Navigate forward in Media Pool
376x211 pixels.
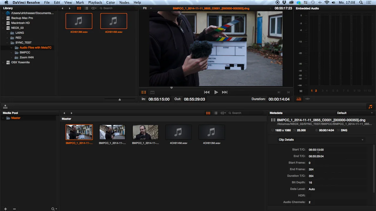(x=71, y=113)
